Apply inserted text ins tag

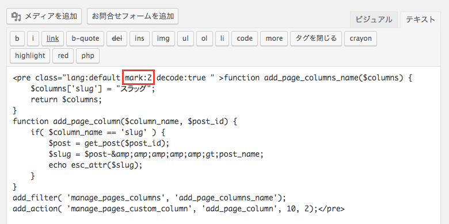[139, 38]
